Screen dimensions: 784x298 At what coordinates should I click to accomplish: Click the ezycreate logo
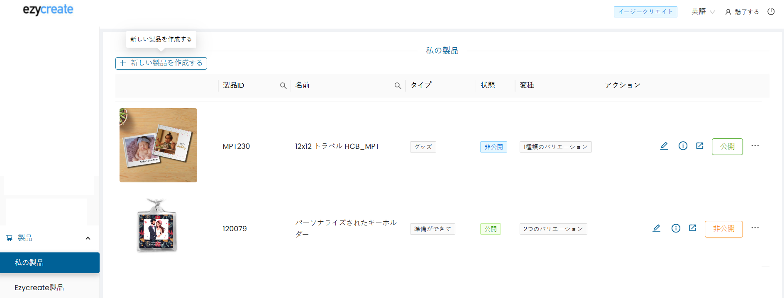point(48,10)
